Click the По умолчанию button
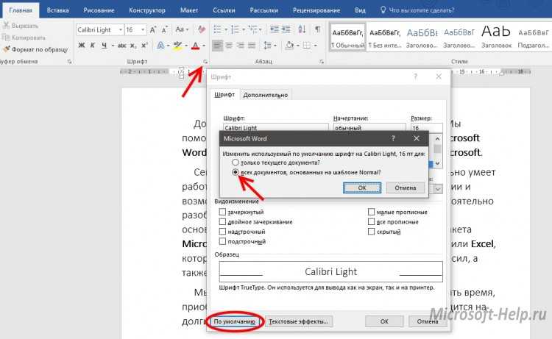 235,321
